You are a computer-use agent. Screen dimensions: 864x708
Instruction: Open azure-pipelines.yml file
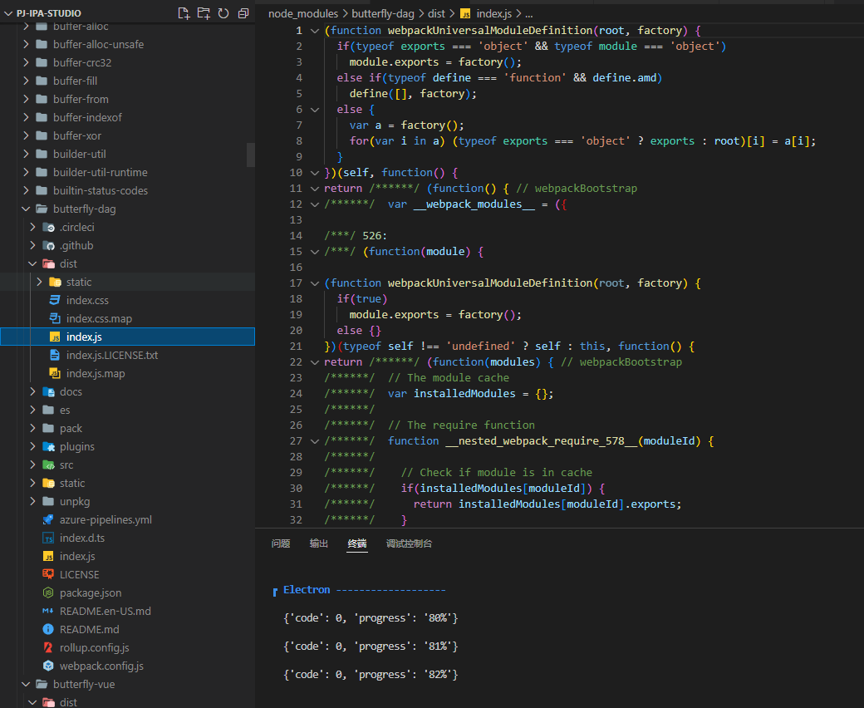click(x=106, y=519)
